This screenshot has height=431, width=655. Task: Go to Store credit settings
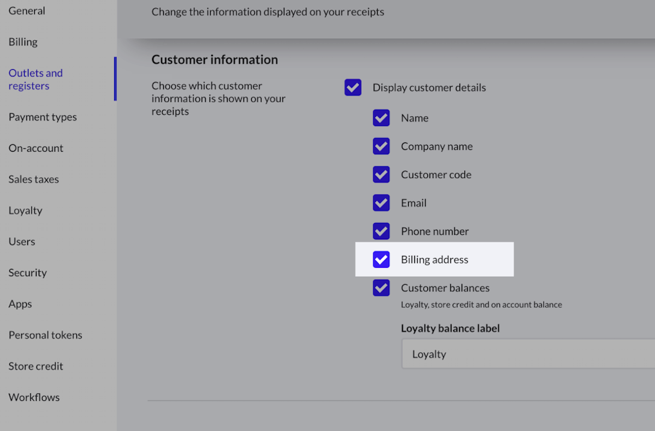pyautogui.click(x=36, y=366)
